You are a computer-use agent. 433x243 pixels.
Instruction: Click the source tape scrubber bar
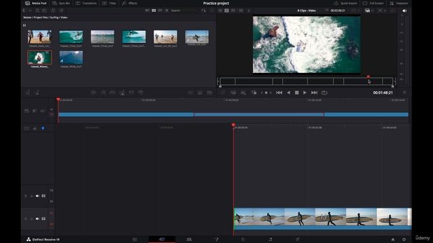(306, 81)
